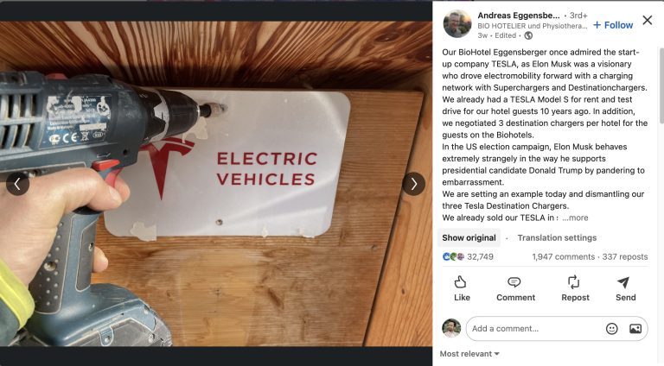The width and height of the screenshot is (664, 366).
Task: Open the 1,947 comments link
Action: pyautogui.click(x=563, y=256)
